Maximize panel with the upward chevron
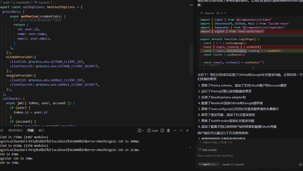Screen dimensions: 303x171 [181, 131]
